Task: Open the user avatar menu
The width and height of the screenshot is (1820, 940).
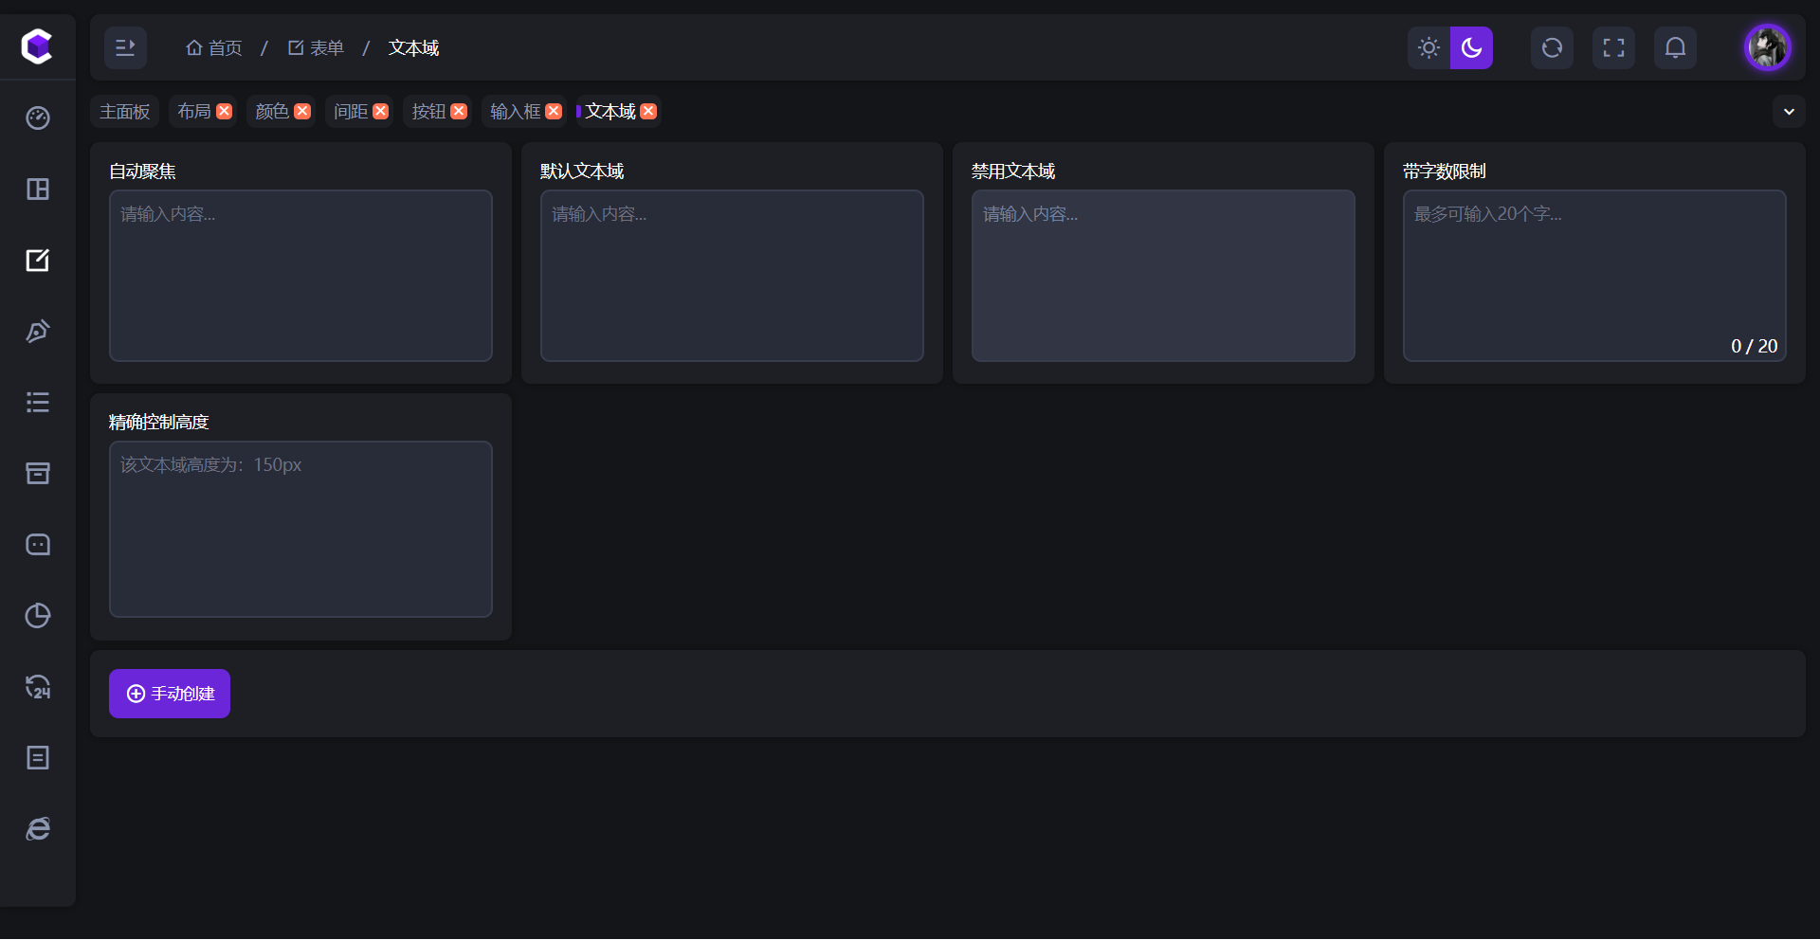Action: [1767, 47]
